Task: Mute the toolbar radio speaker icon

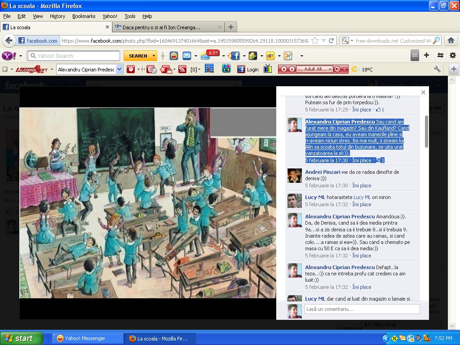Action: tap(337, 69)
